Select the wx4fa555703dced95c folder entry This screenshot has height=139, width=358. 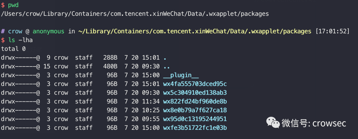[195, 84]
